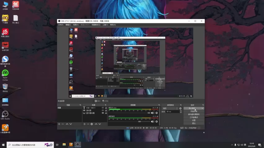This screenshot has width=264, height=148.
Task: Expand the arrow beside 停止推流 button
Action: pyautogui.click(x=202, y=109)
